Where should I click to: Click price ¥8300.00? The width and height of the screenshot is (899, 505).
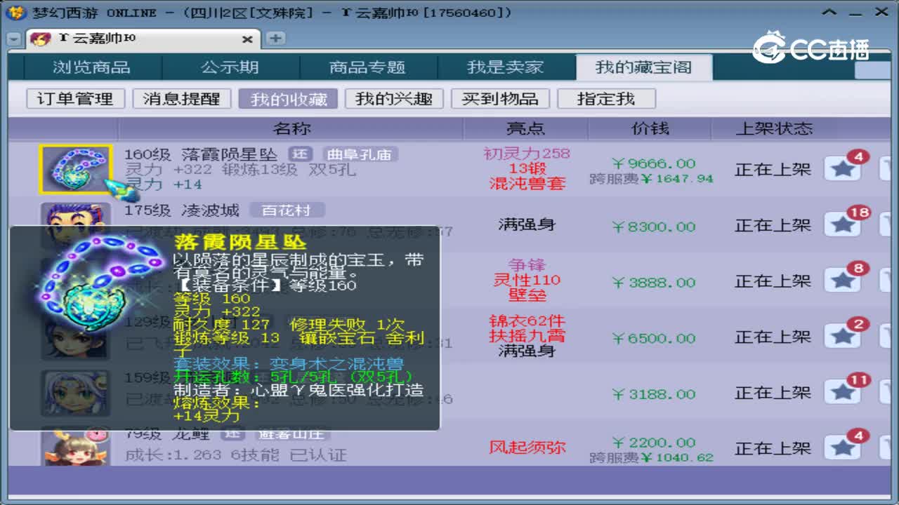coord(653,226)
